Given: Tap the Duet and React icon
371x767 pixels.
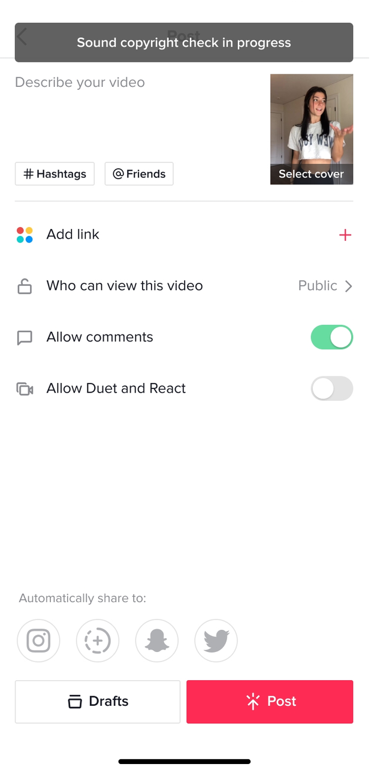Looking at the screenshot, I should point(25,389).
